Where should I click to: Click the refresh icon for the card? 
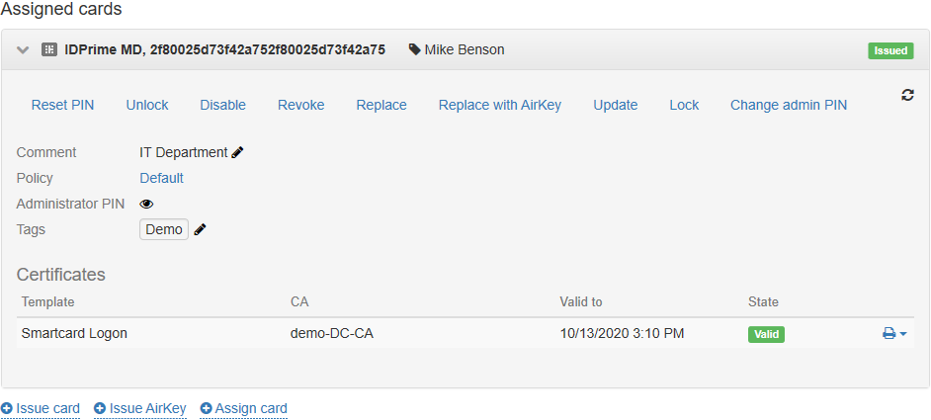pos(907,95)
